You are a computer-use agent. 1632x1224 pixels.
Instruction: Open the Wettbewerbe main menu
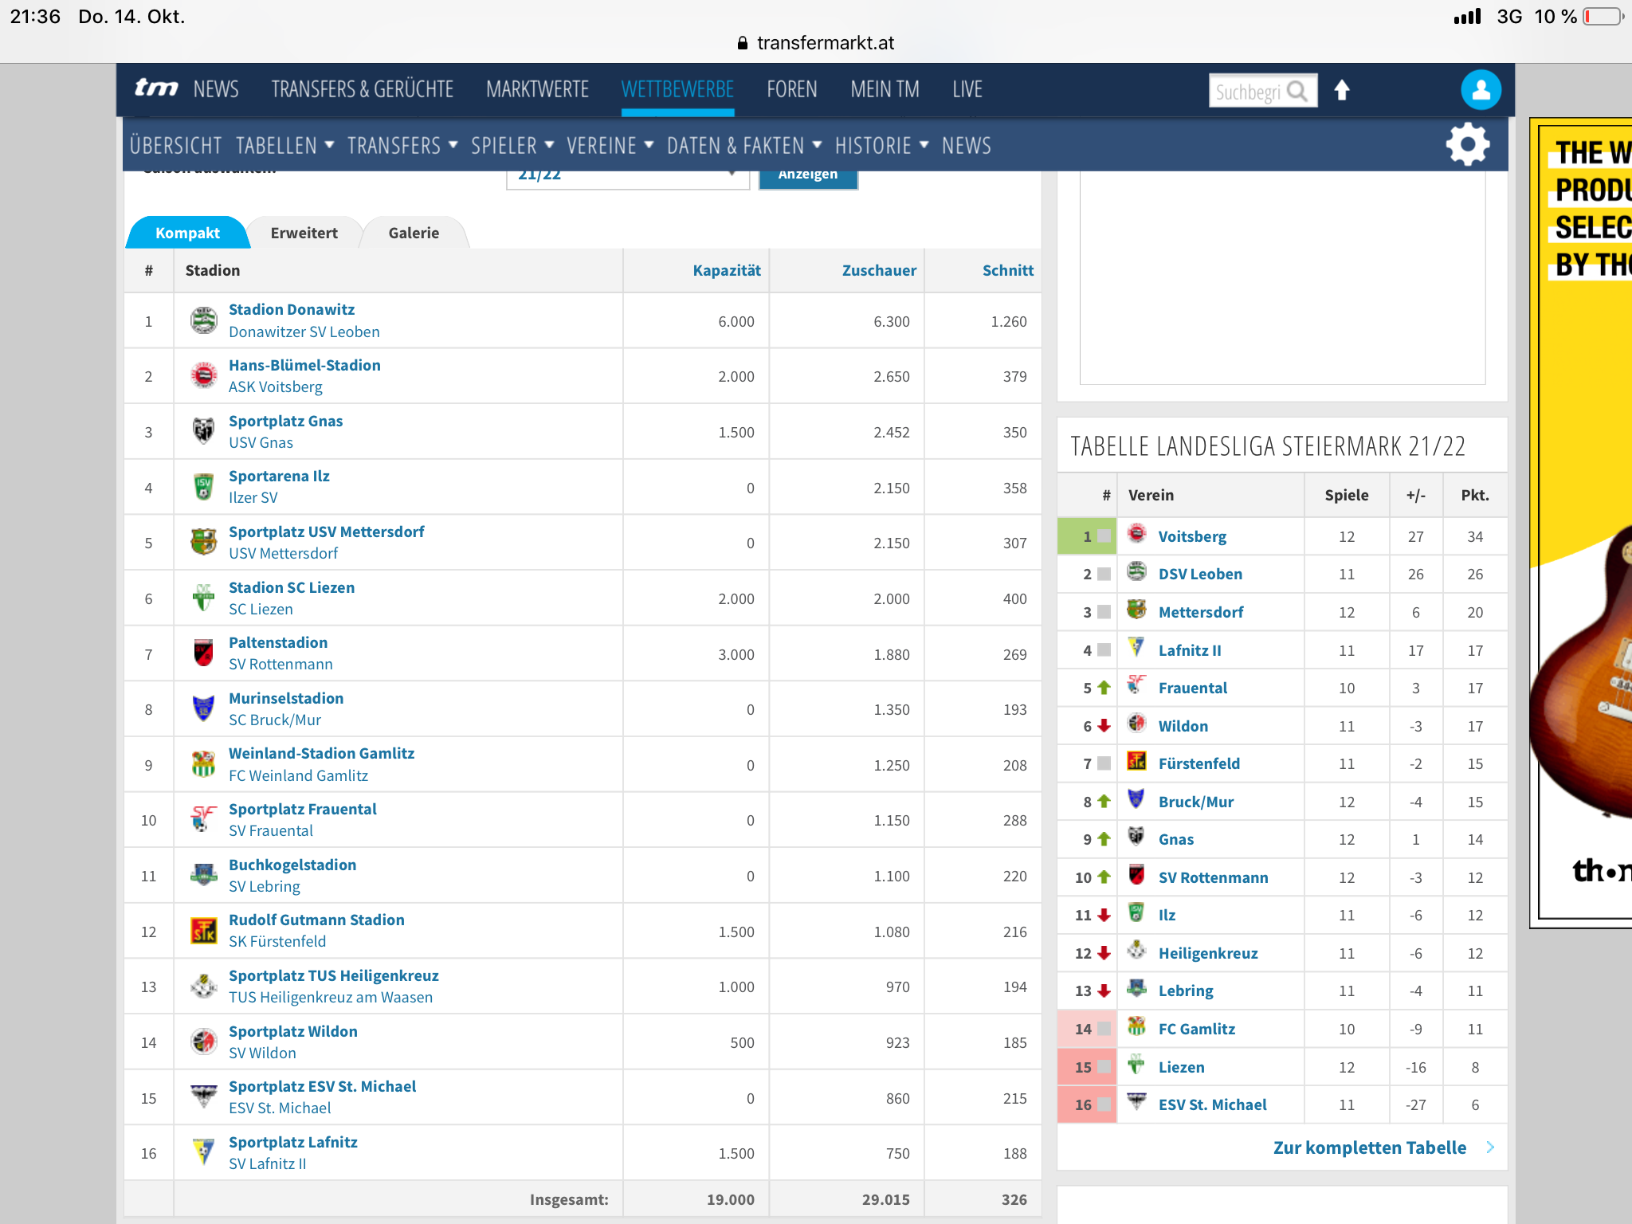(x=677, y=89)
